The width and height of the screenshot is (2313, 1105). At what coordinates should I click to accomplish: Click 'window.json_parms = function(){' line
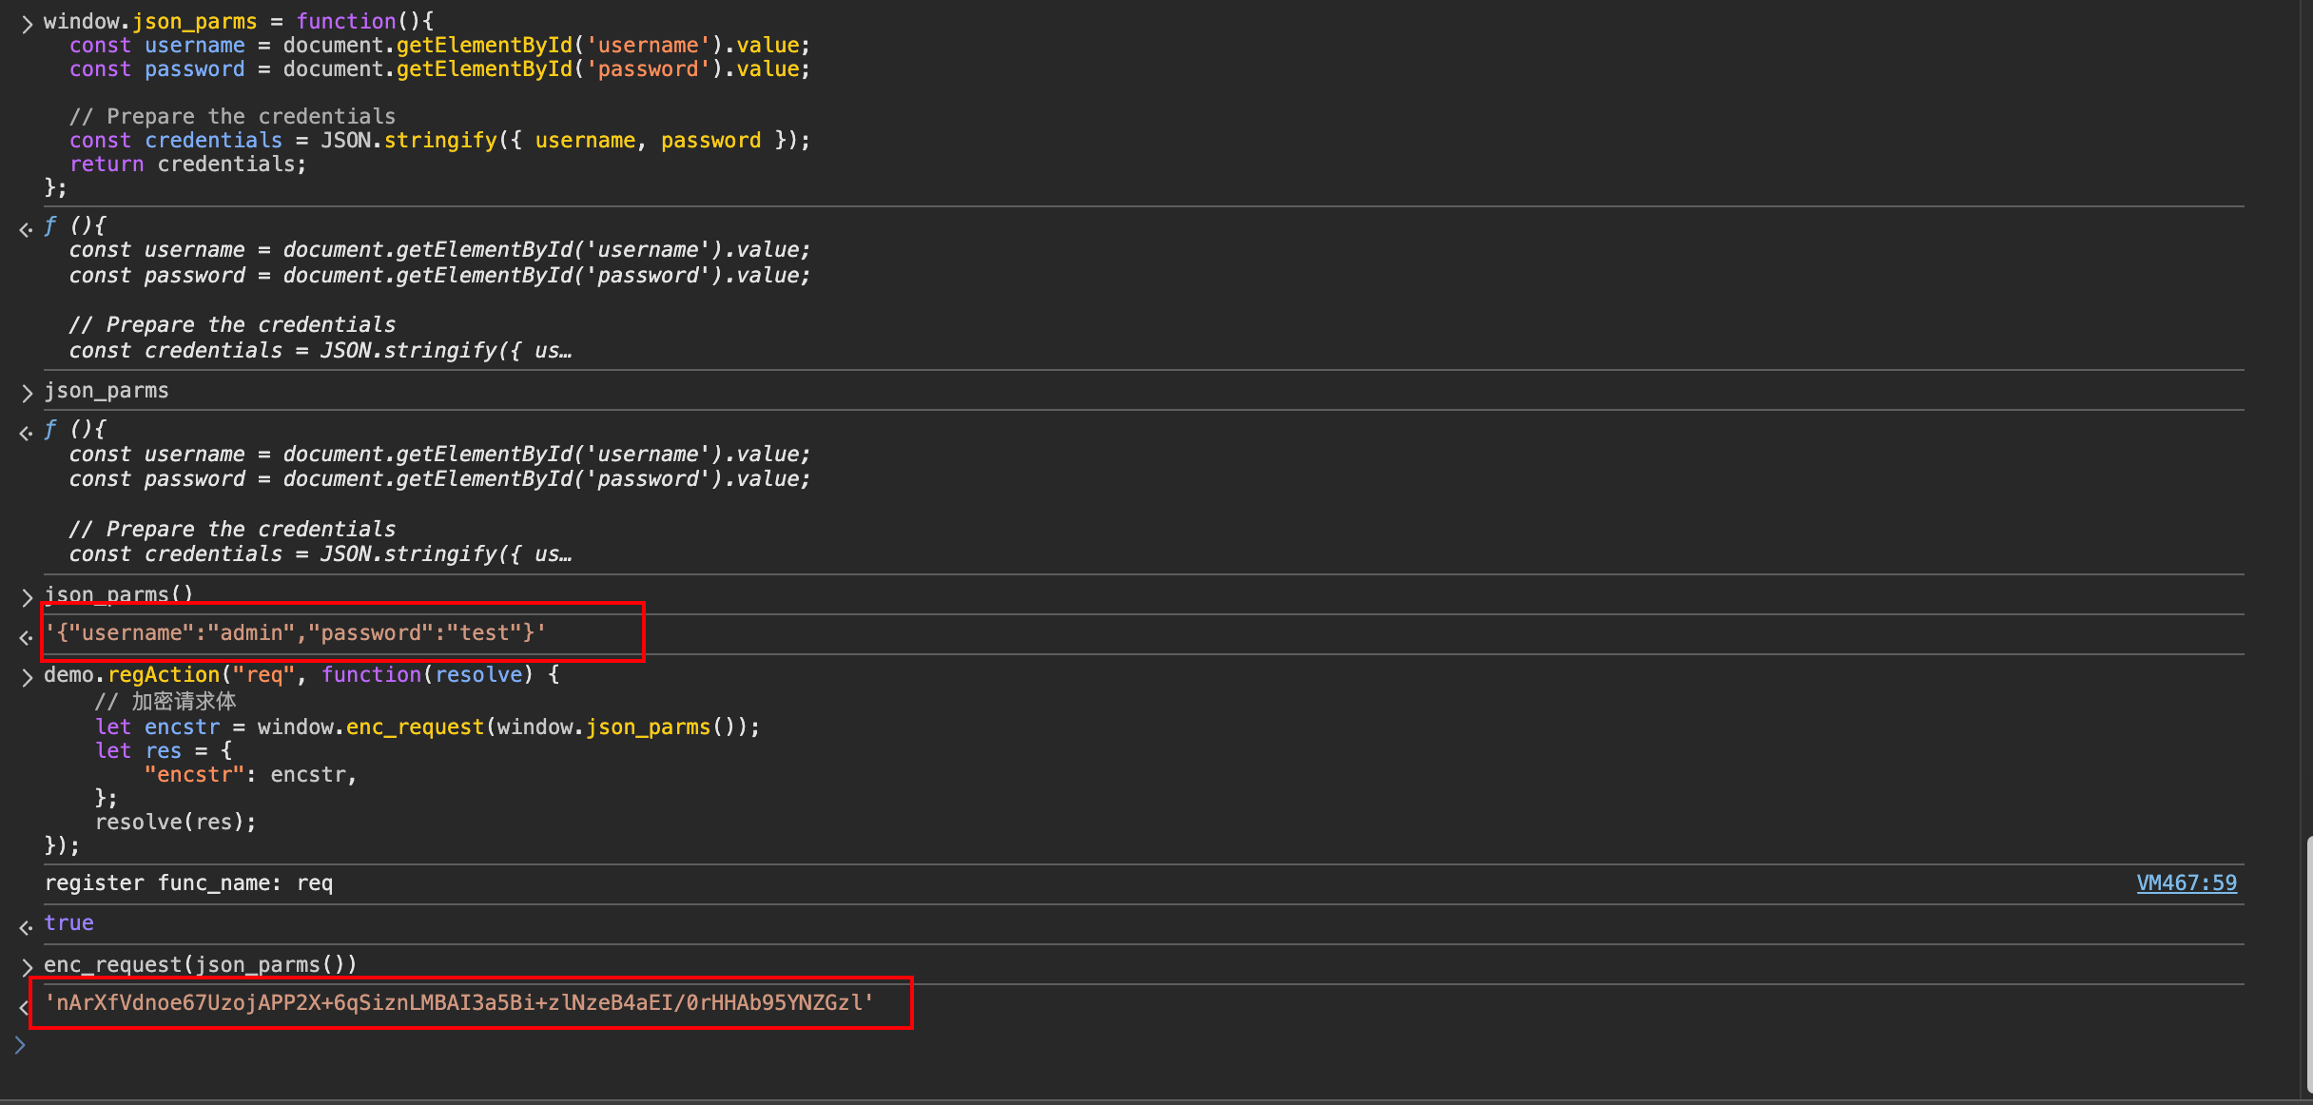(239, 21)
